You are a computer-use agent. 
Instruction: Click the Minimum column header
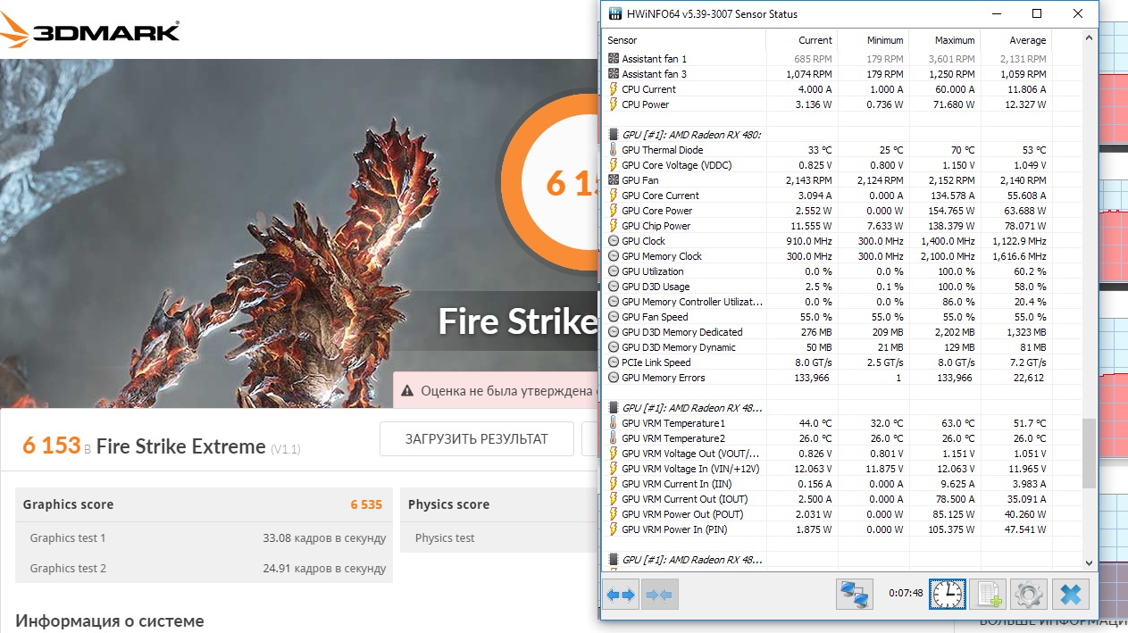point(873,40)
